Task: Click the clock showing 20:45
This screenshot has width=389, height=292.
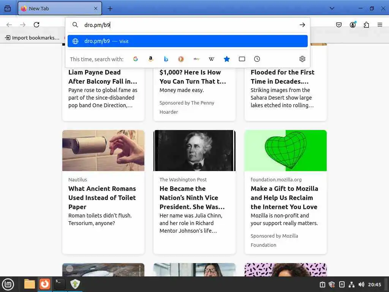Action: 375,284
